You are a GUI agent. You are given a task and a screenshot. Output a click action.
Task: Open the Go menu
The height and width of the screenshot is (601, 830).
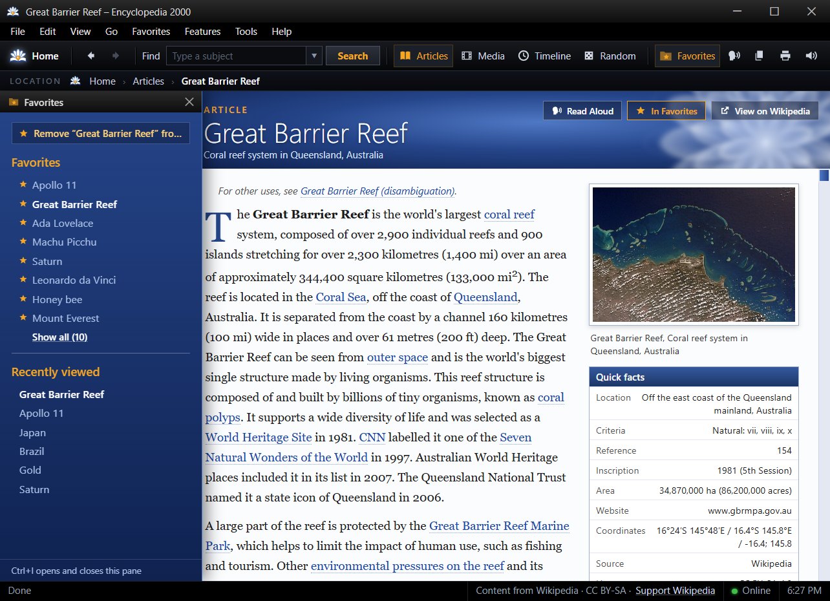pyautogui.click(x=111, y=32)
